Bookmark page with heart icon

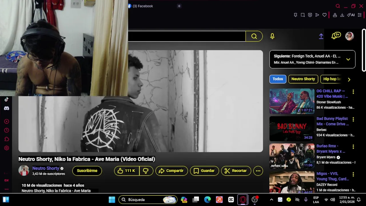pyautogui.click(x=325, y=15)
